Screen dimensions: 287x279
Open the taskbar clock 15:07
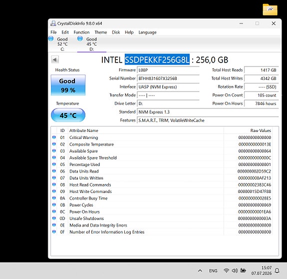coord(262,270)
